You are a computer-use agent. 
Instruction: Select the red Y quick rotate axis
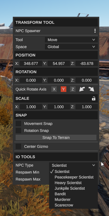point(64,89)
